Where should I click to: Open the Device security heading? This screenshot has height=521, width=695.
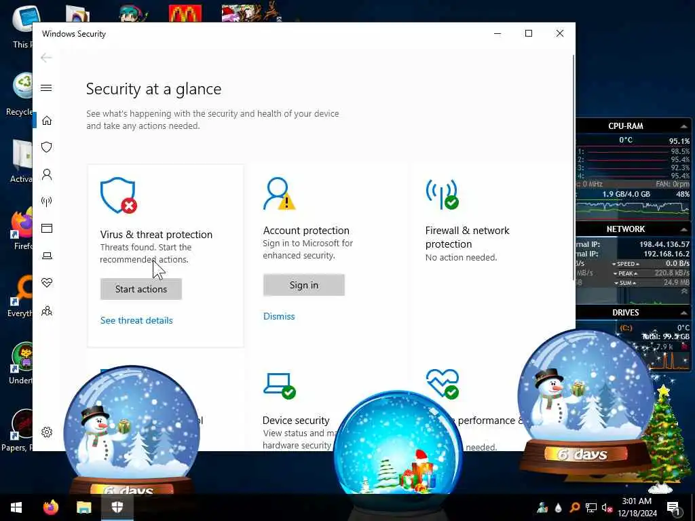pos(296,420)
